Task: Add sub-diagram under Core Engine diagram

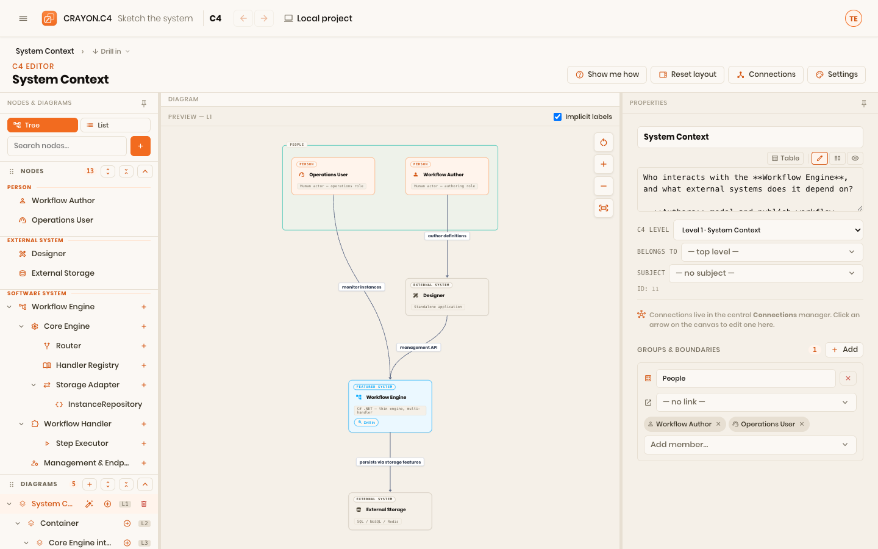Action: tap(127, 543)
